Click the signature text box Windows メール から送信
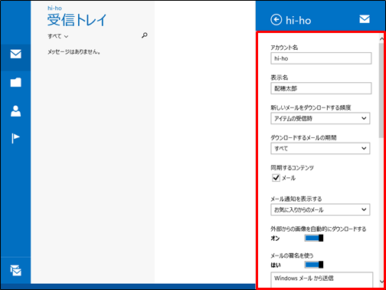 pos(322,280)
